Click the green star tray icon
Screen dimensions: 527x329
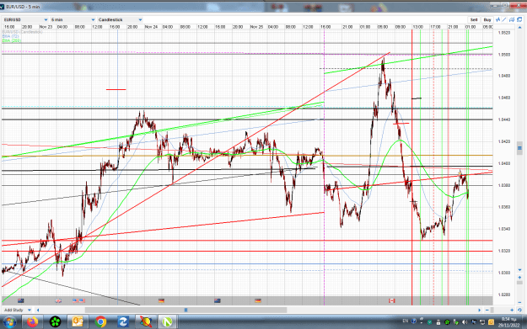coord(447,322)
